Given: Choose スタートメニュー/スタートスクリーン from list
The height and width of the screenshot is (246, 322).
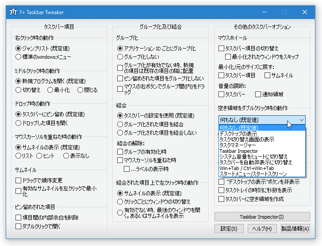Looking at the screenshot, I should pyautogui.click(x=262, y=174).
